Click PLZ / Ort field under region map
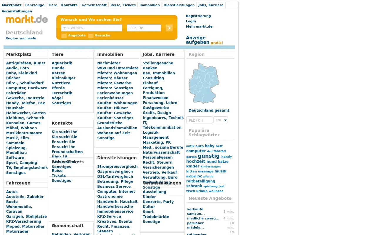Viewport: 376px width, 235px height. tap(199, 120)
